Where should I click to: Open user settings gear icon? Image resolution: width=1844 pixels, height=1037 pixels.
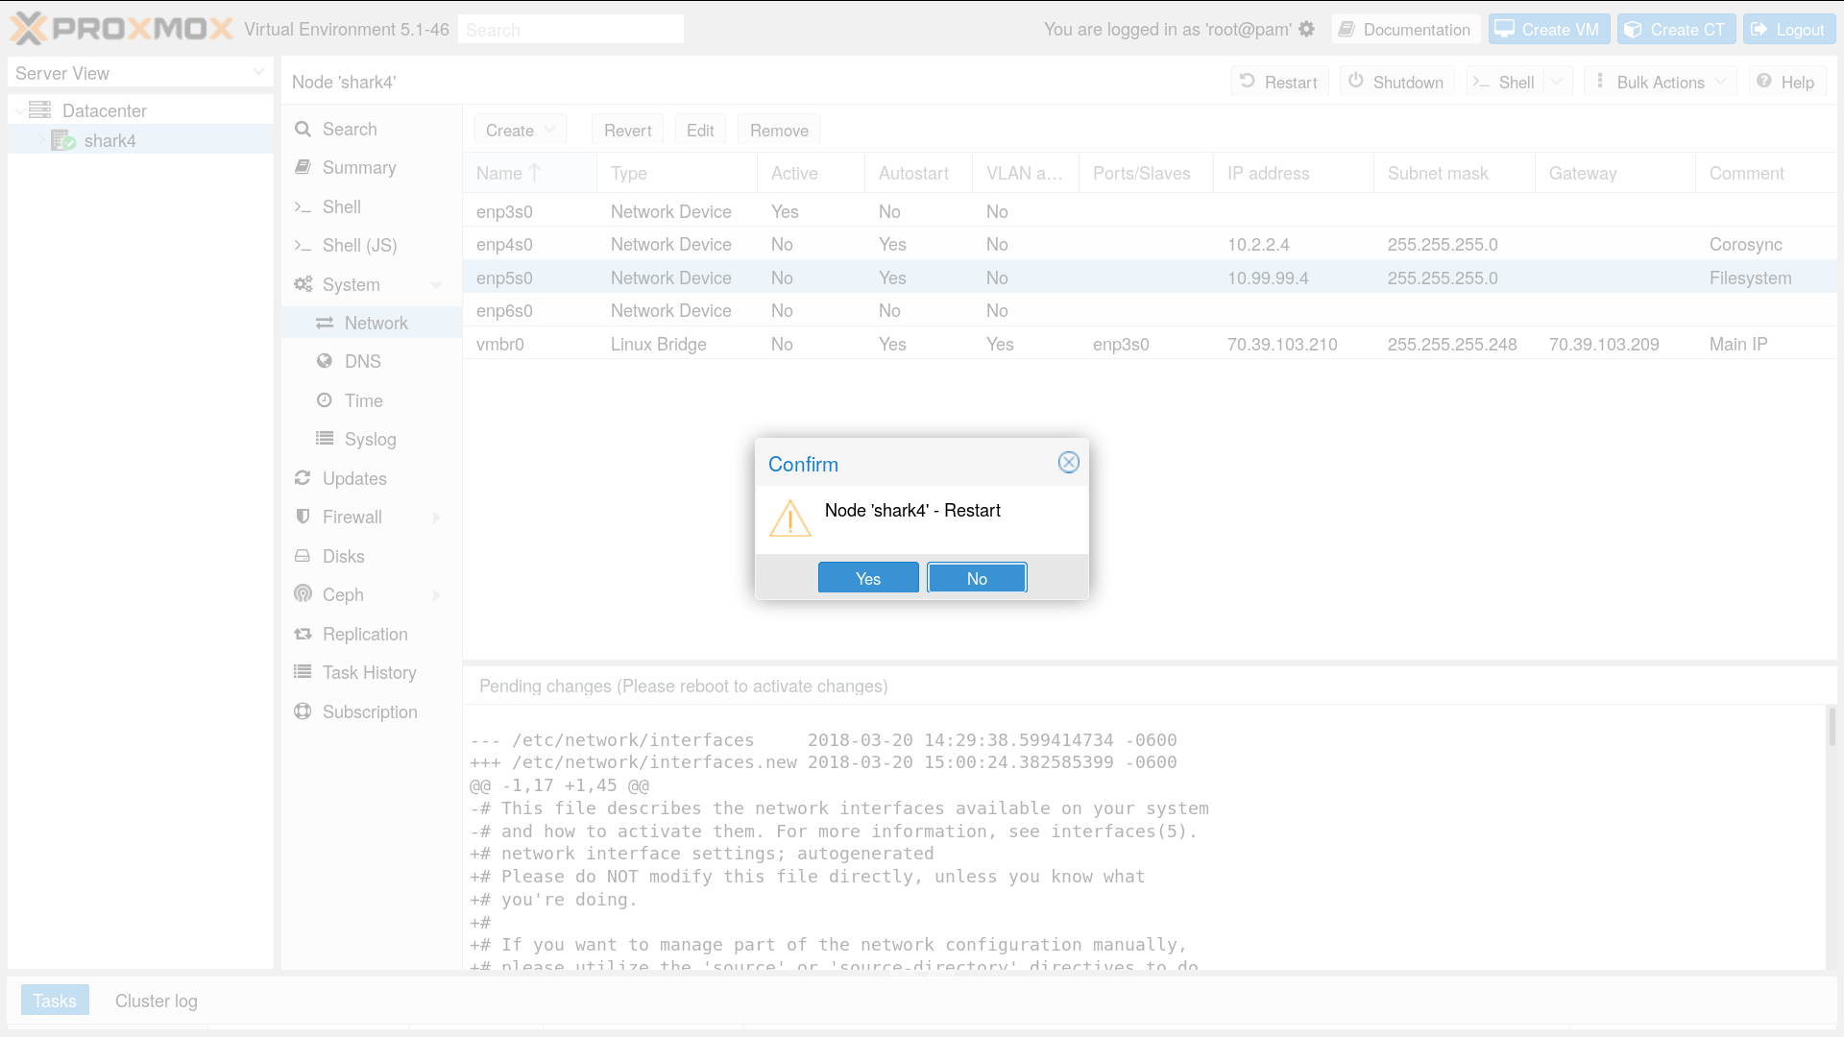pos(1306,29)
